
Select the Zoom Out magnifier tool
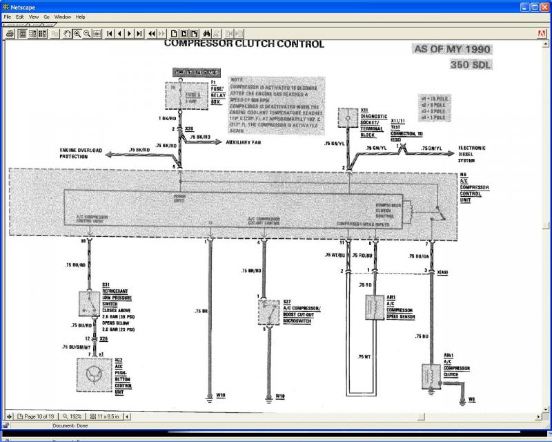coord(87,34)
